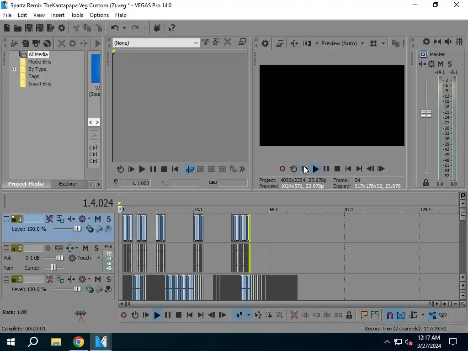Switch to the Project Media tab
The width and height of the screenshot is (468, 351).
point(26,184)
